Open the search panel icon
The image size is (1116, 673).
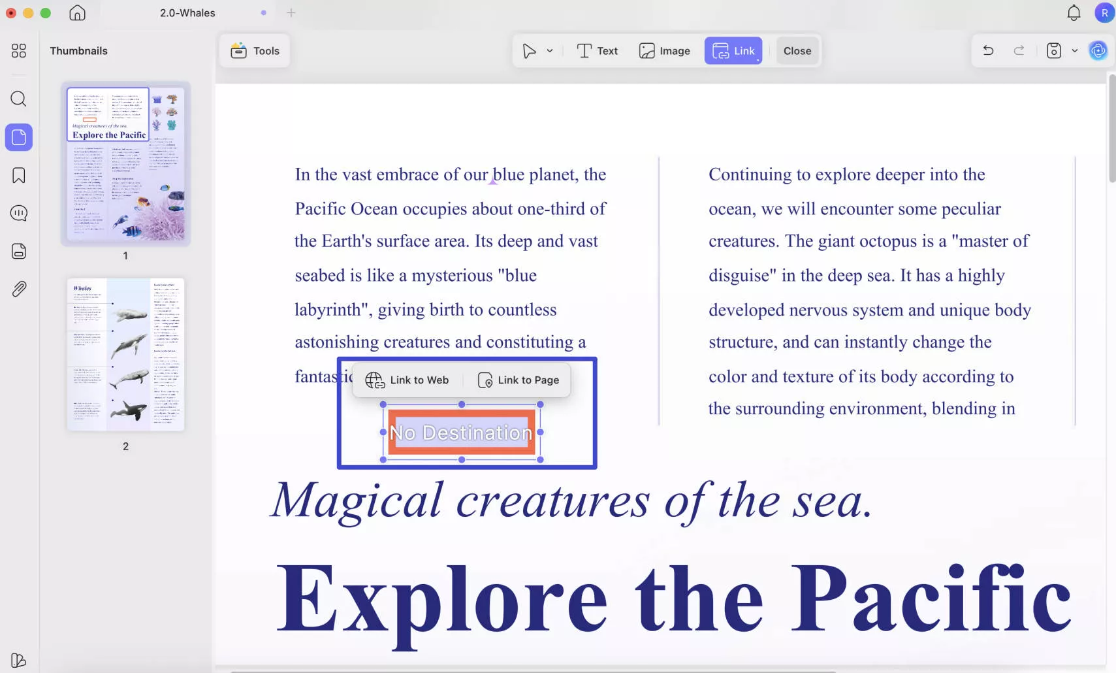coord(19,99)
